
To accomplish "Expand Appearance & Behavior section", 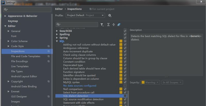I will point(5,16).
